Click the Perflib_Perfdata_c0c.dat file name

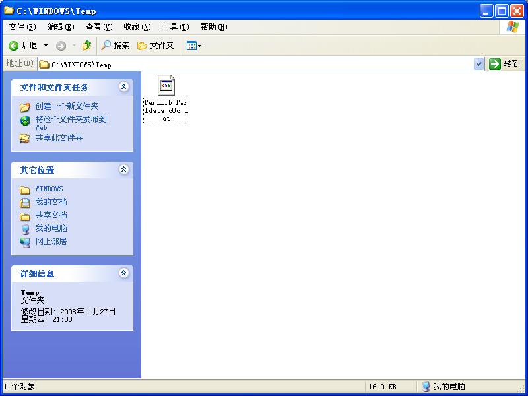click(x=166, y=110)
